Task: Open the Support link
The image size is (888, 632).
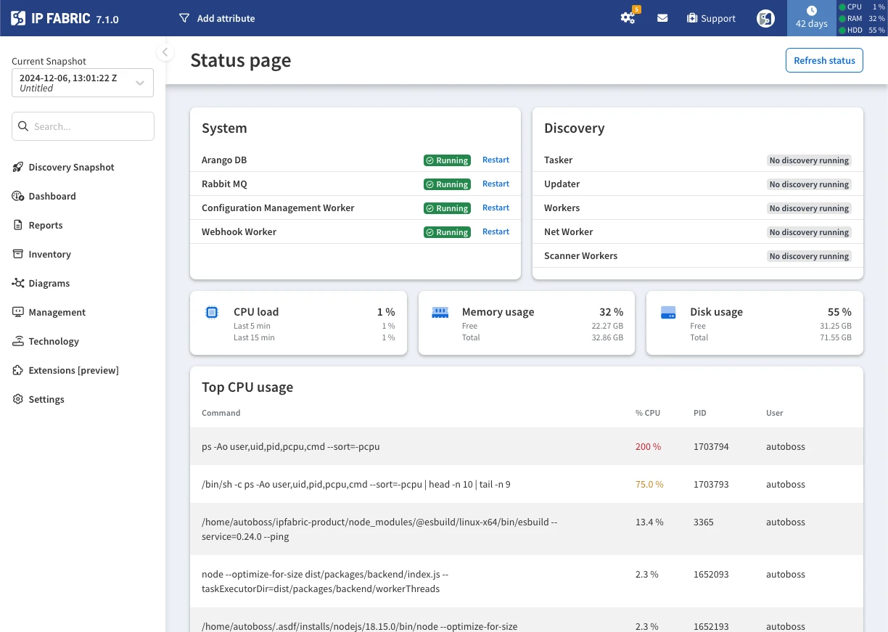Action: (x=711, y=18)
